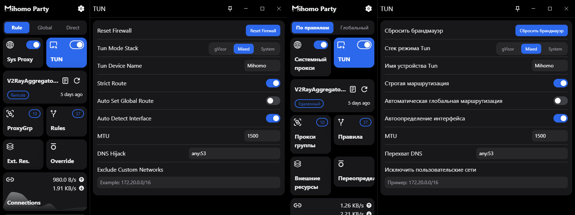Viewport: 575px width, 215px height.
Task: Click the DNS Hijack input field
Action: click(234, 153)
